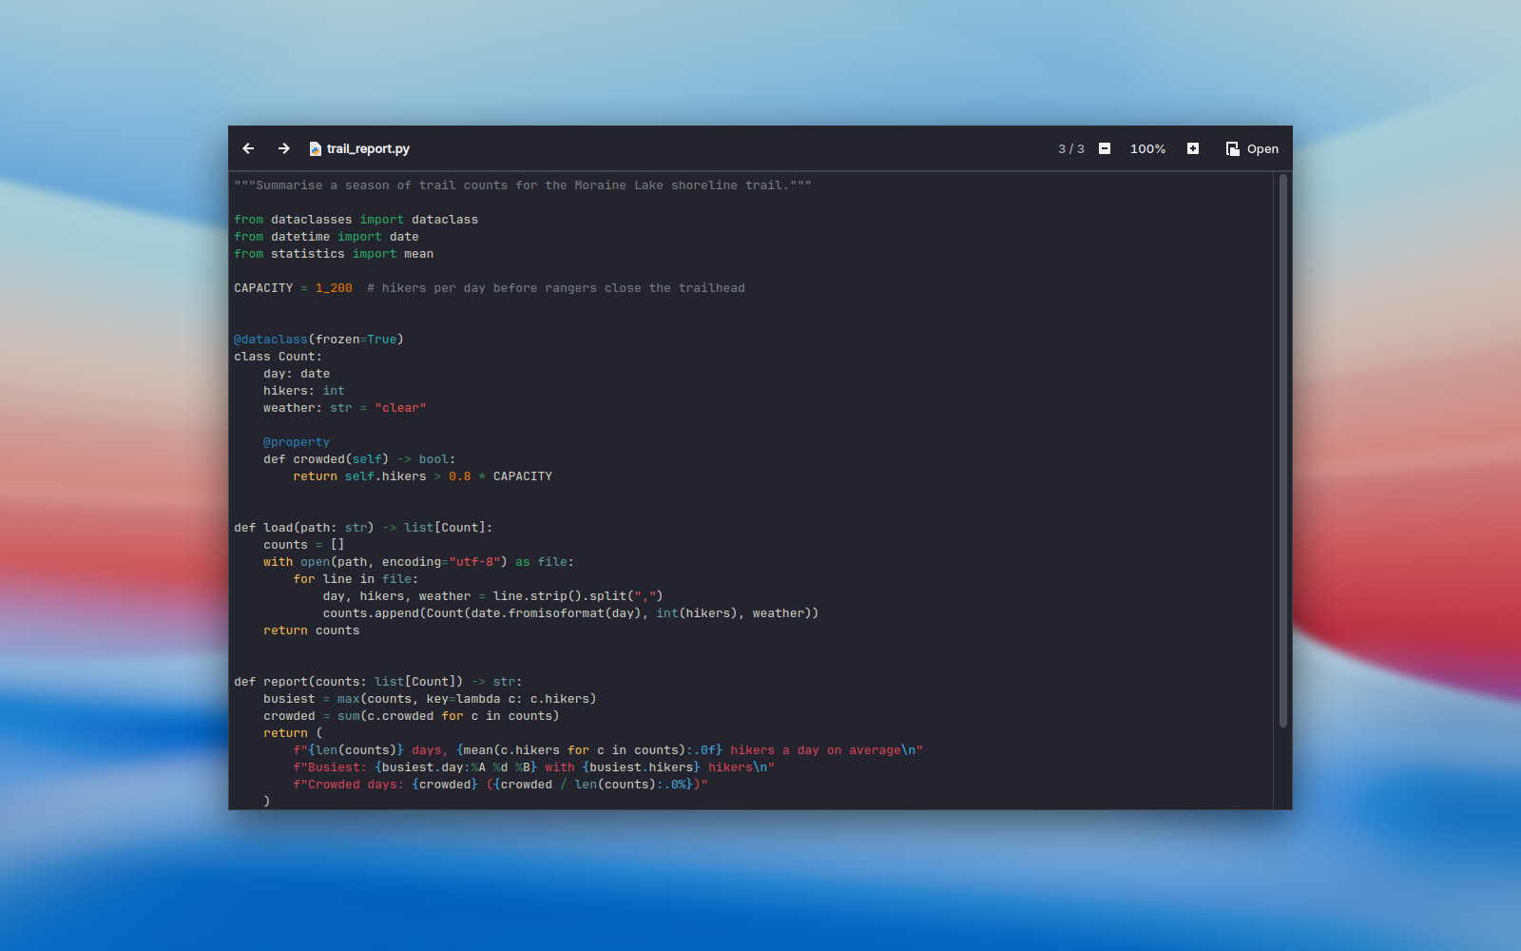The height and width of the screenshot is (951, 1521).
Task: Click the 'from dataclasses import dataclass' line
Action: tap(356, 220)
